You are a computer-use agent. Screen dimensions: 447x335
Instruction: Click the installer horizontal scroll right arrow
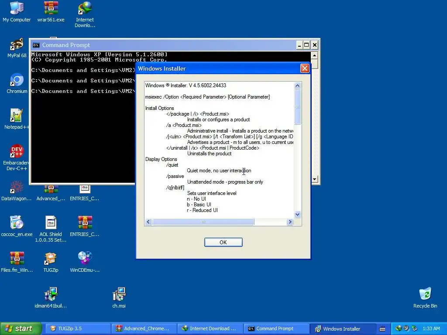(290, 222)
